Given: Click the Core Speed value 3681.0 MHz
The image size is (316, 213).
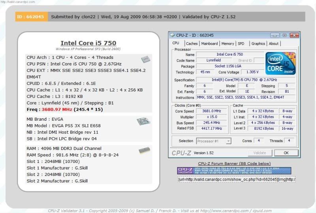Looking at the screenshot, I should (212, 111).
